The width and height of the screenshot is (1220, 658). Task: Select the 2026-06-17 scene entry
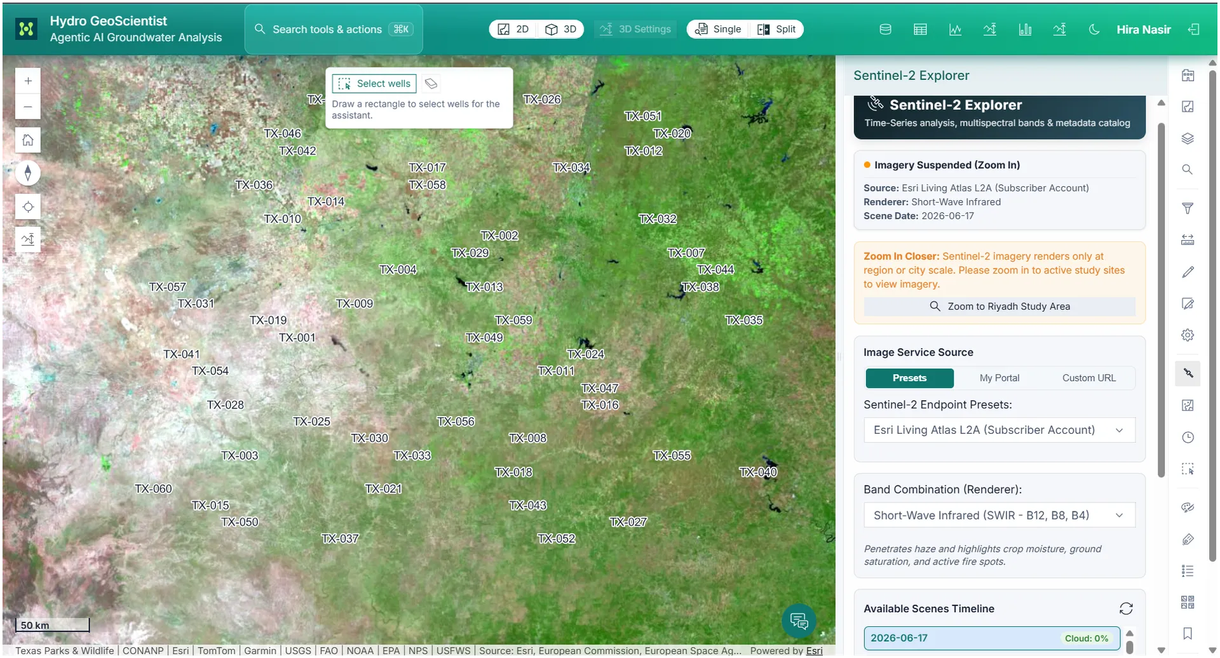[991, 638]
